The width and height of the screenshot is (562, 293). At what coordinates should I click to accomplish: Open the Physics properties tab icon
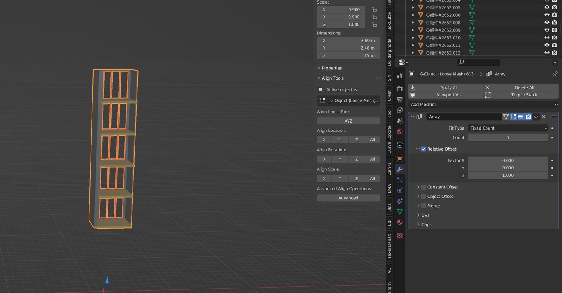tap(400, 190)
